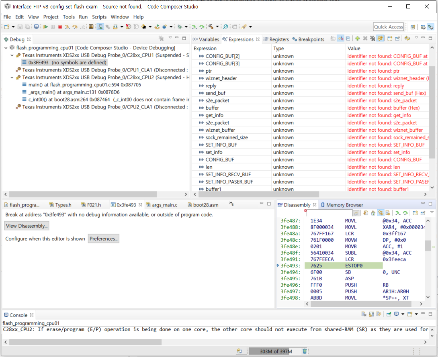Screen dimensions: 438x357
Task: Open the Scripts menu
Action: tap(99, 17)
